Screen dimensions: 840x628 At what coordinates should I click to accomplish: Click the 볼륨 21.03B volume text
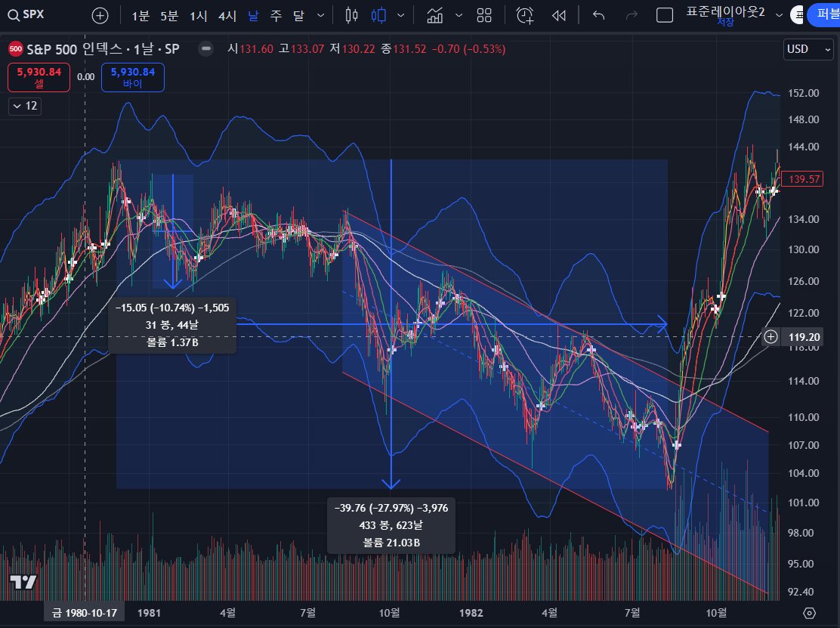(391, 543)
